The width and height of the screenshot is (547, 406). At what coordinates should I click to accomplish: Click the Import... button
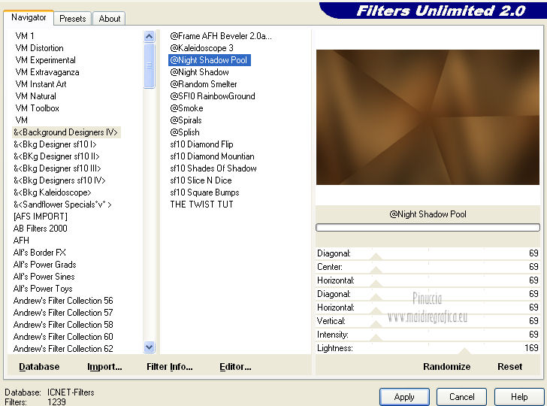click(x=104, y=367)
